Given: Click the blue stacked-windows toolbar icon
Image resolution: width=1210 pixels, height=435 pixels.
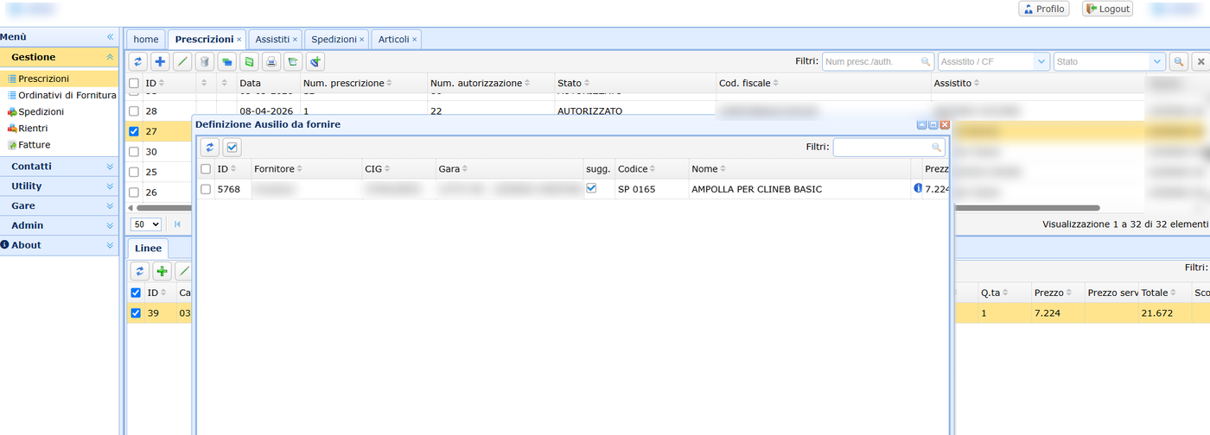Looking at the screenshot, I should 226,61.
